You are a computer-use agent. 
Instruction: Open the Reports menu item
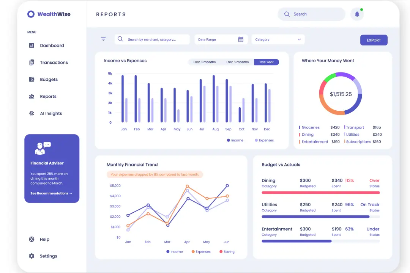pos(48,96)
